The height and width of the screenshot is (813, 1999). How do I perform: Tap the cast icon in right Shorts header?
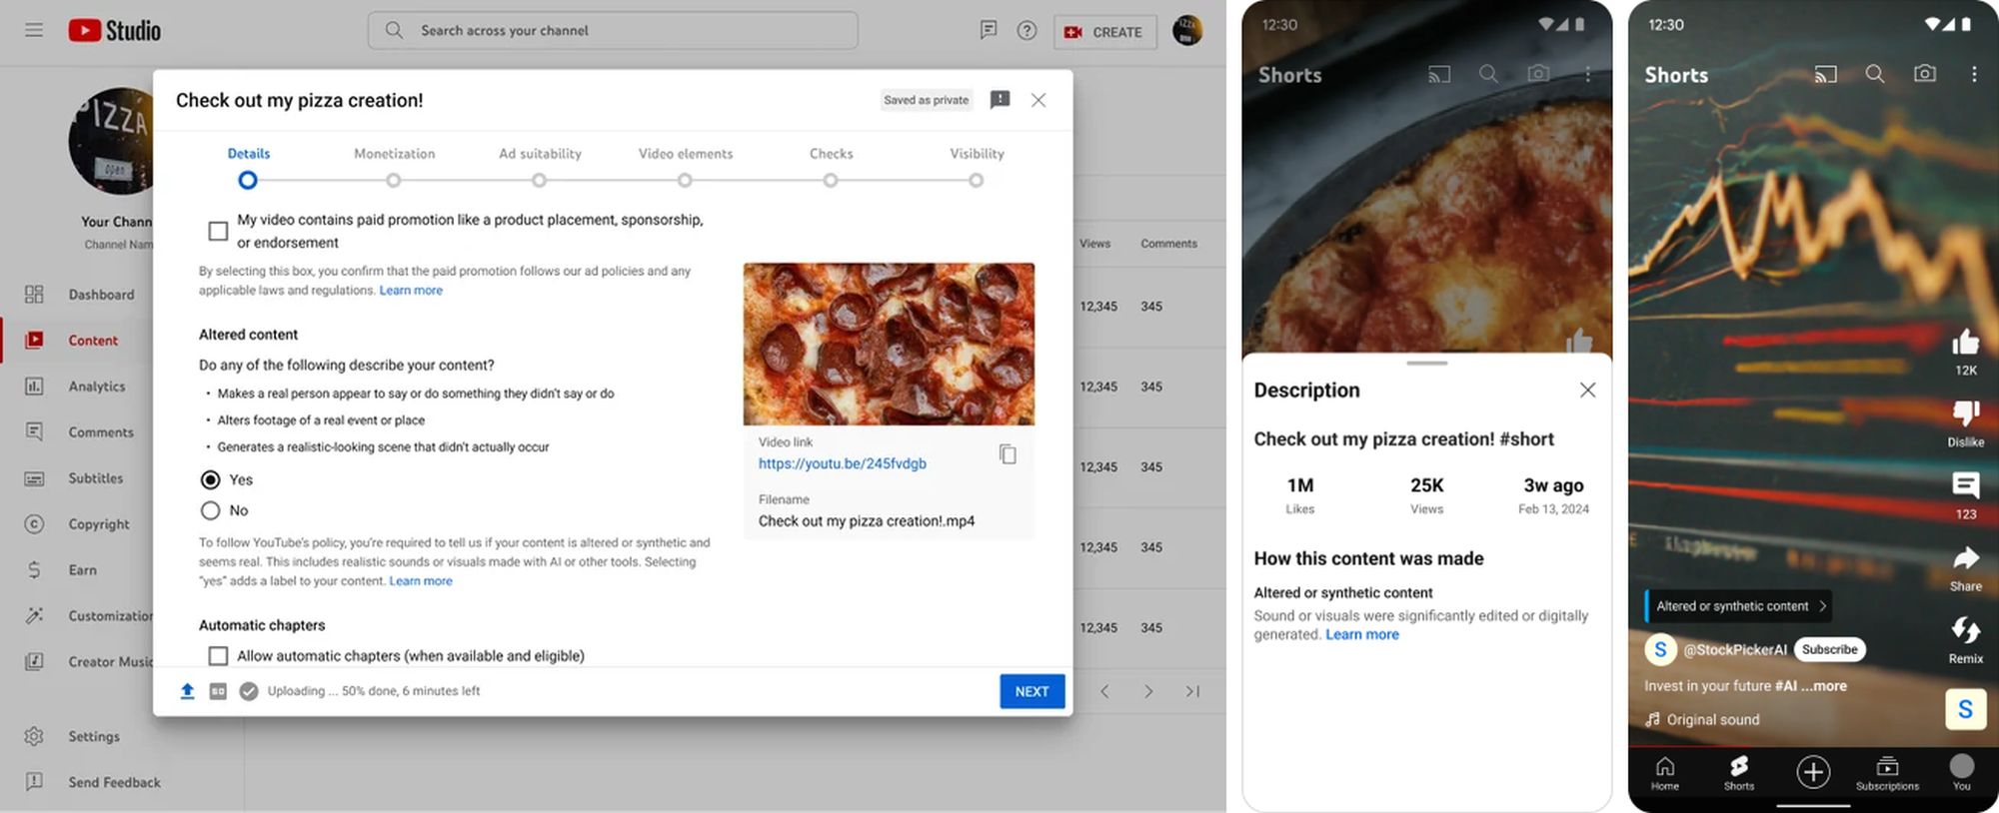click(1825, 75)
